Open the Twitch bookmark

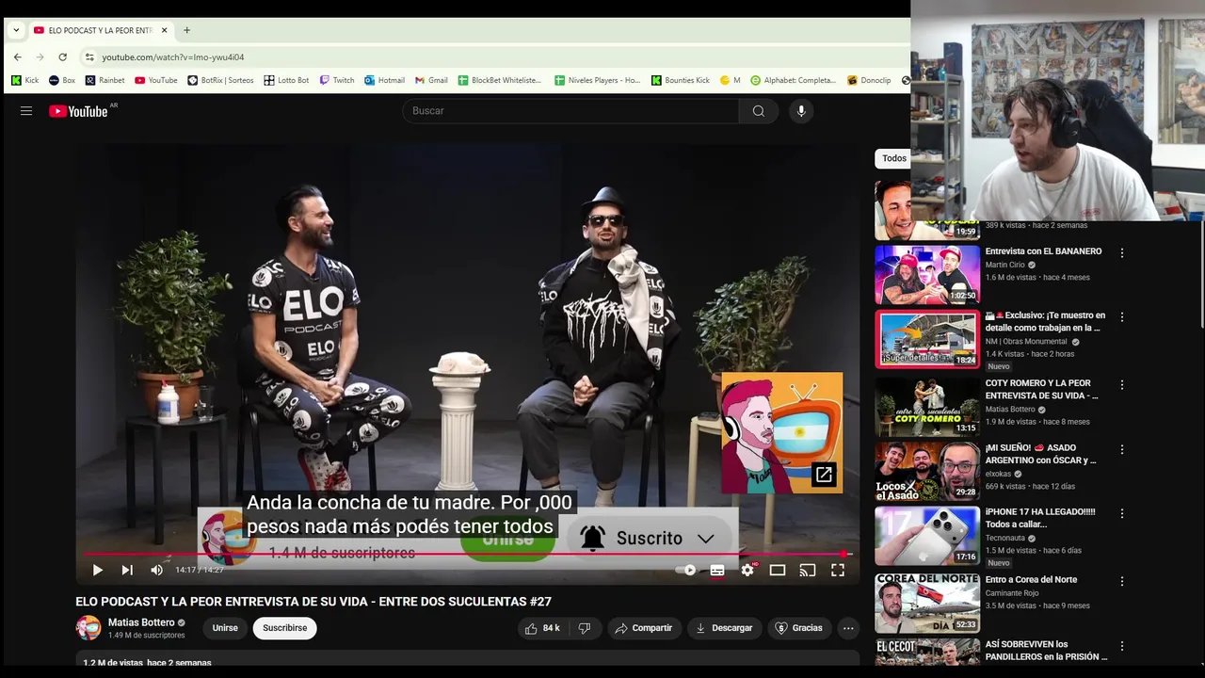[337, 80]
